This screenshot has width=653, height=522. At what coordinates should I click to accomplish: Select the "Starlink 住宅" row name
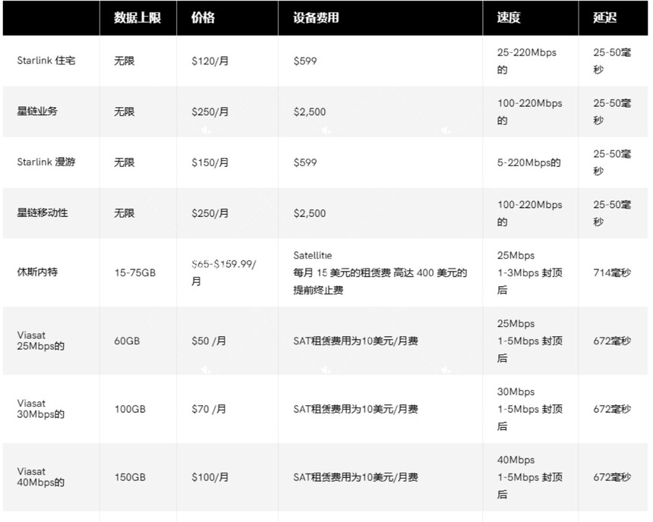tap(46, 61)
